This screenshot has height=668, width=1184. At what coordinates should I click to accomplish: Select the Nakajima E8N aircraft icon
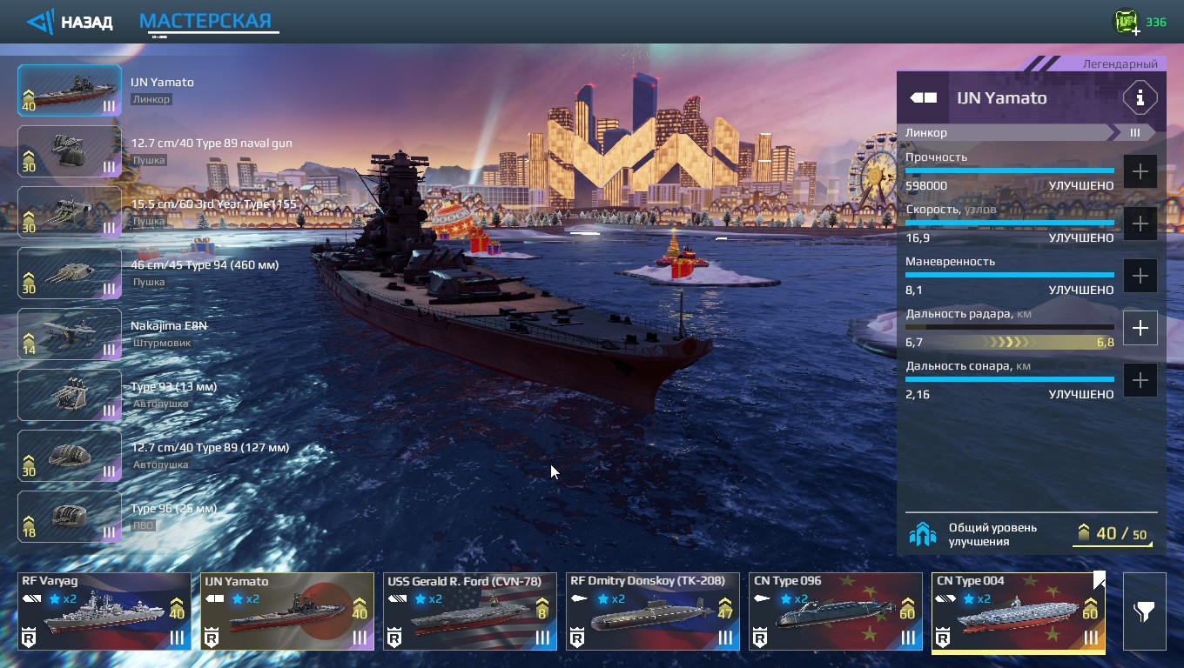pyautogui.click(x=70, y=334)
